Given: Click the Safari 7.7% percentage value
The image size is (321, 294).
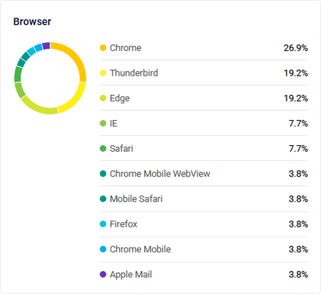Looking at the screenshot, I should point(298,148).
